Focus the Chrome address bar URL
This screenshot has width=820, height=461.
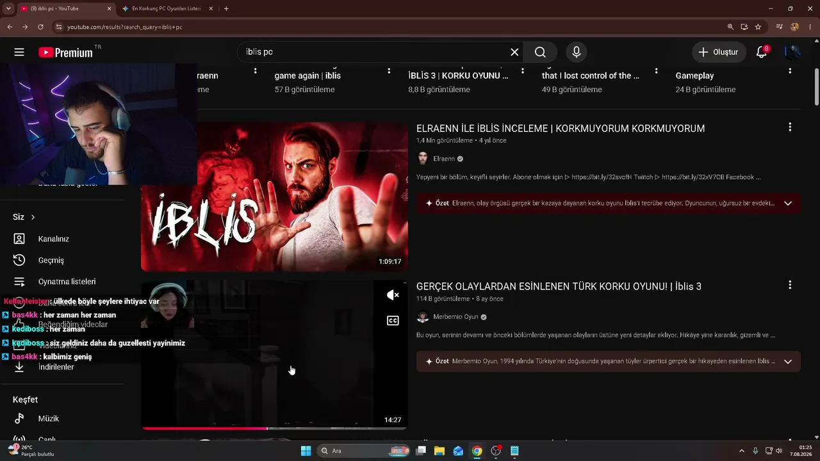click(125, 27)
